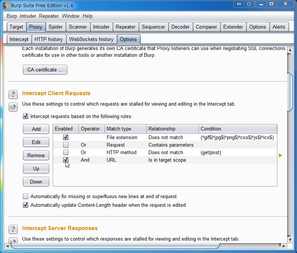Click vertical scrollbar down arrow
The height and width of the screenshot is (253, 297).
point(290,239)
